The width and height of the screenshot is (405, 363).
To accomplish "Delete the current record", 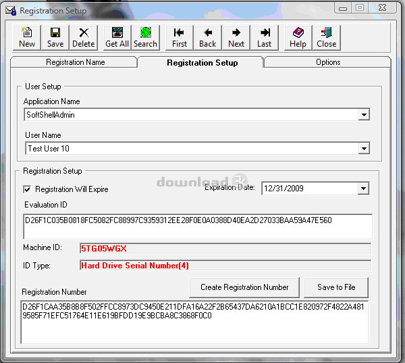I will [84, 37].
